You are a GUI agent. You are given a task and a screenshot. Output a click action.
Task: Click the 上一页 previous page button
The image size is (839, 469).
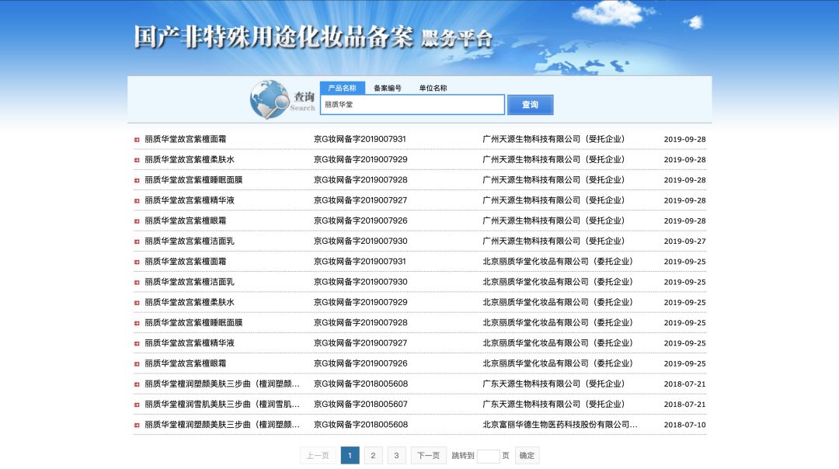tap(318, 456)
